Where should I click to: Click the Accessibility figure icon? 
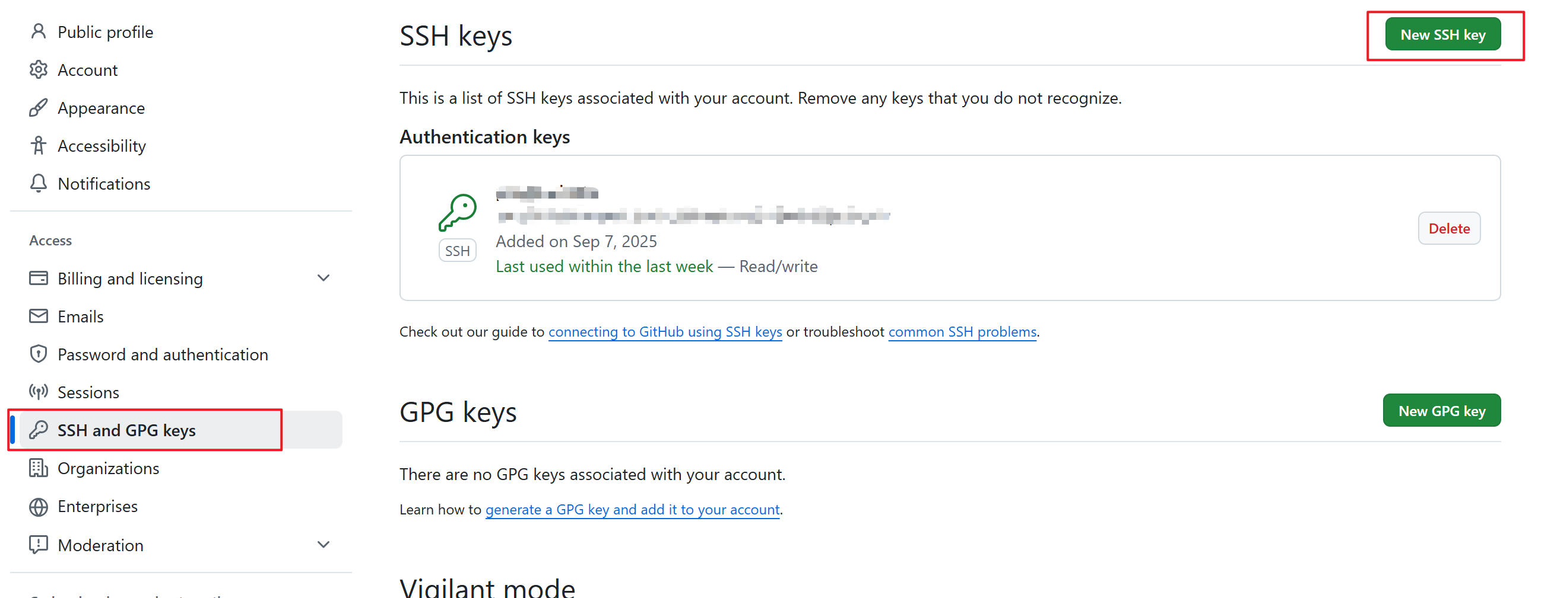(x=38, y=145)
